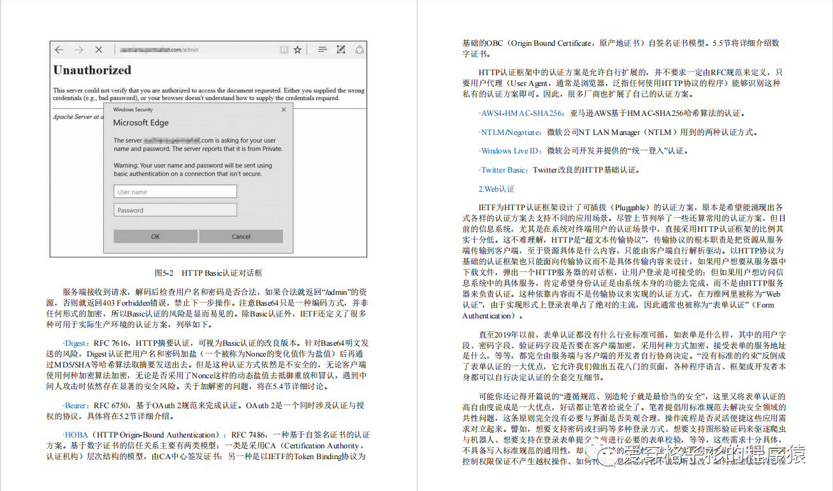Click the figure caption 图5-2 HTTP Basic认证对话框
833x491 pixels.
208,273
